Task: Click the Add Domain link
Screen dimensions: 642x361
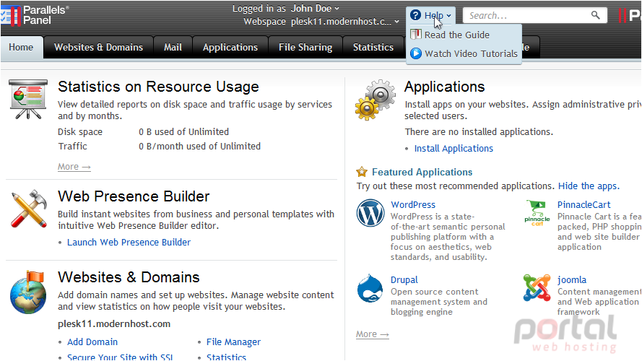Action: click(92, 342)
